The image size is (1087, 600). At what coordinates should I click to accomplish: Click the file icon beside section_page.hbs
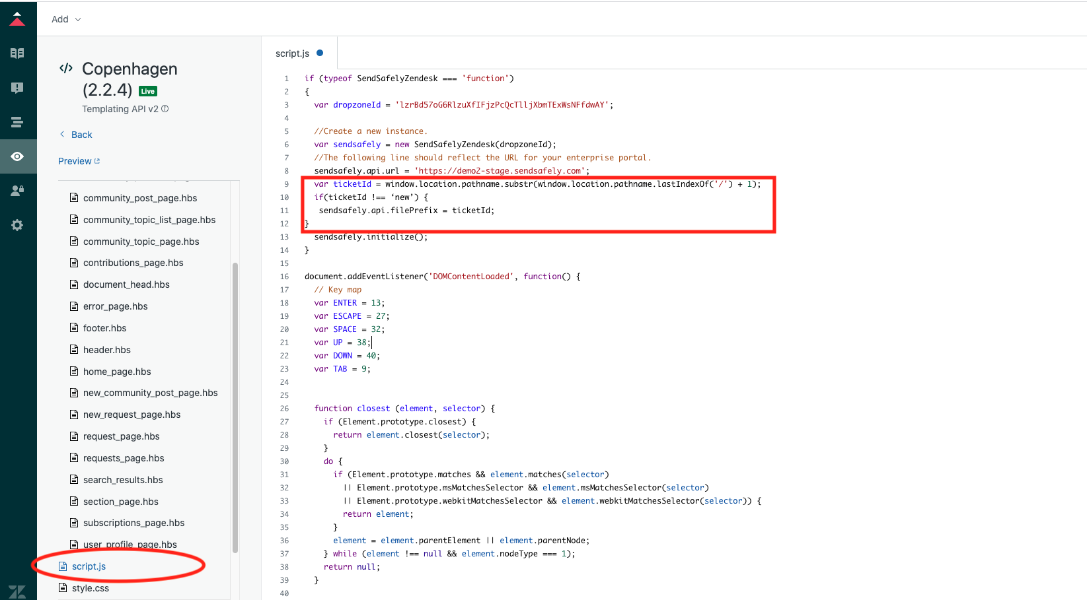(x=74, y=501)
